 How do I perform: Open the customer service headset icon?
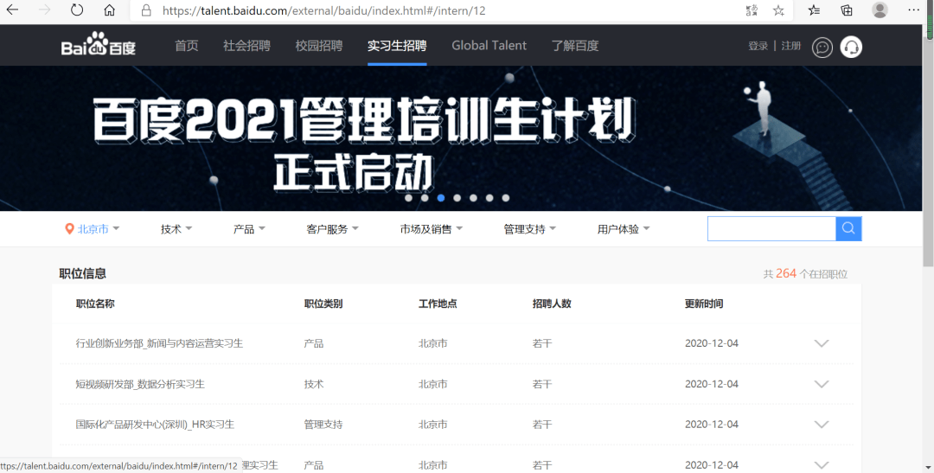(x=851, y=47)
